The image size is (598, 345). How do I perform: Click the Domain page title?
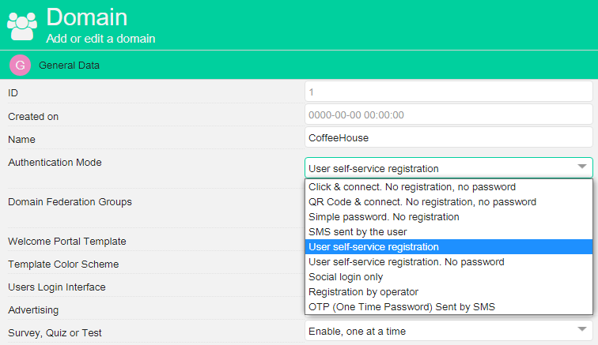(x=87, y=17)
